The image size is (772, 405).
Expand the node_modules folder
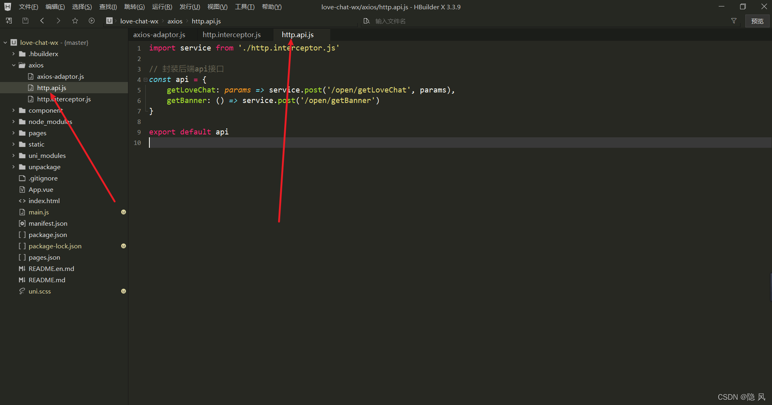point(13,122)
